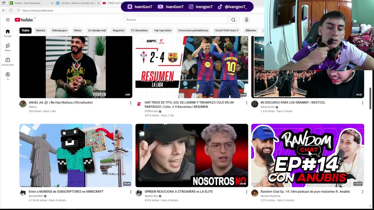This screenshot has height=210, width=374.
Task: Open Suscripciones in the sidebar
Action: [8, 62]
